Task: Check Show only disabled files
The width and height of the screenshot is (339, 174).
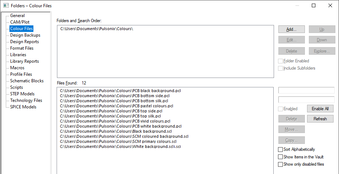Action: click(280, 164)
